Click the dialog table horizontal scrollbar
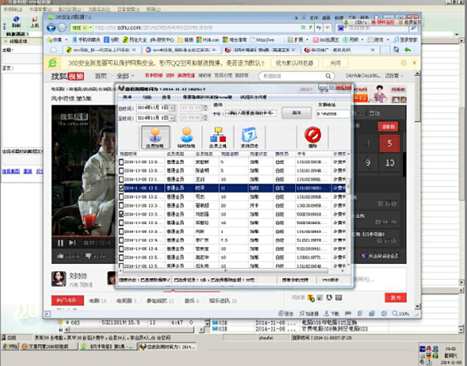467x366 pixels. coord(225,270)
